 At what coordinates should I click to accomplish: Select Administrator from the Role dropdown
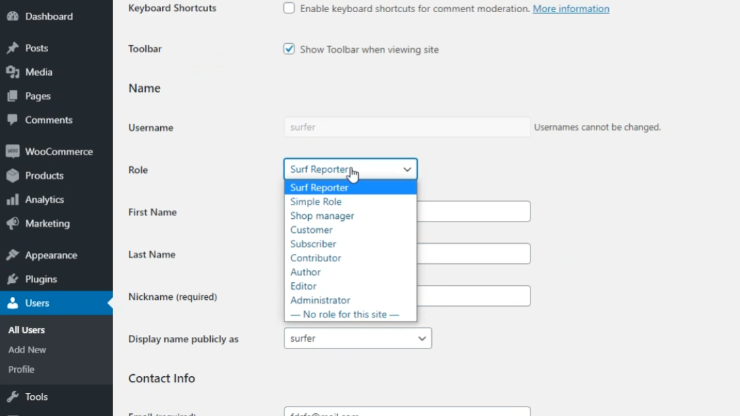[x=320, y=300]
